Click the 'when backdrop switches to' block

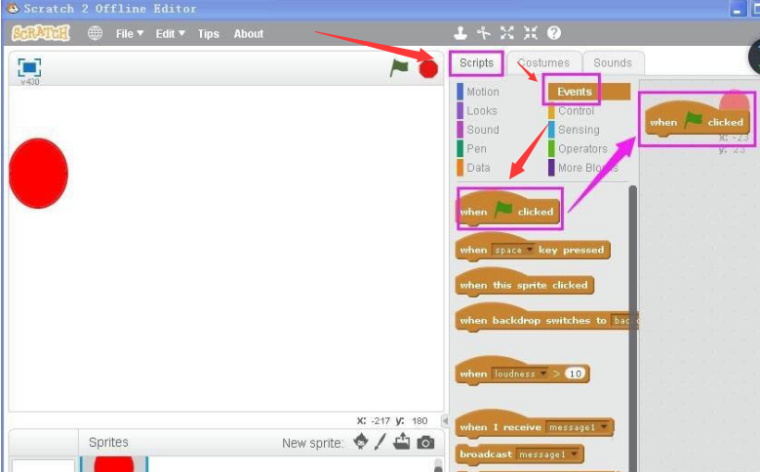546,319
